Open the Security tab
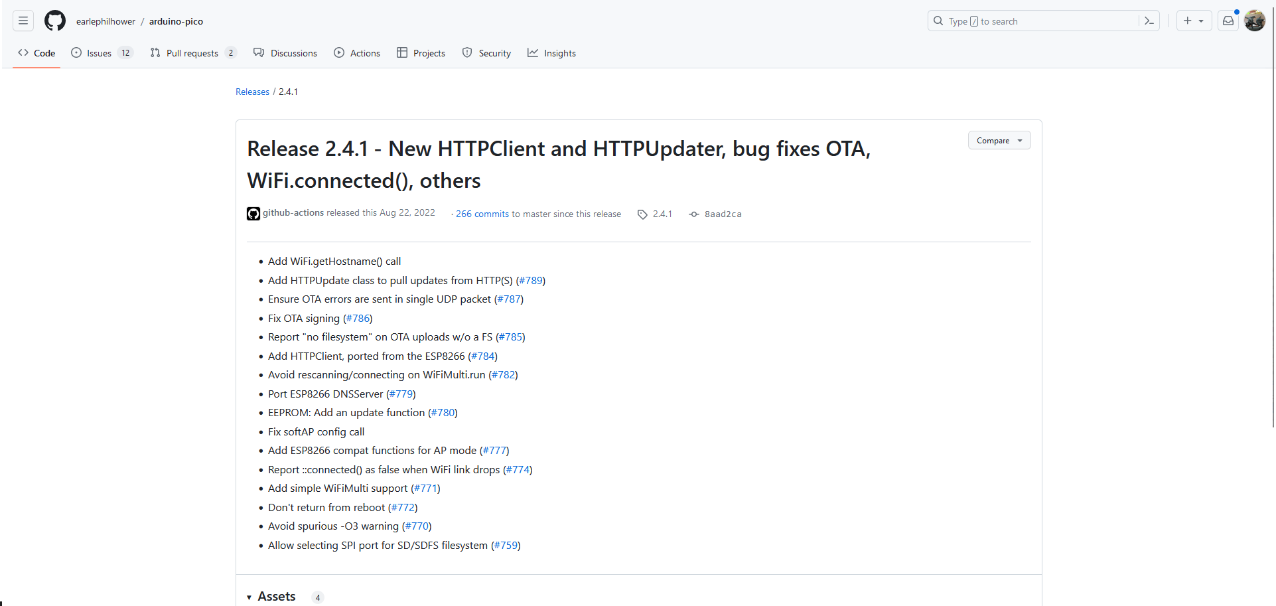The height and width of the screenshot is (606, 1276). pos(486,53)
